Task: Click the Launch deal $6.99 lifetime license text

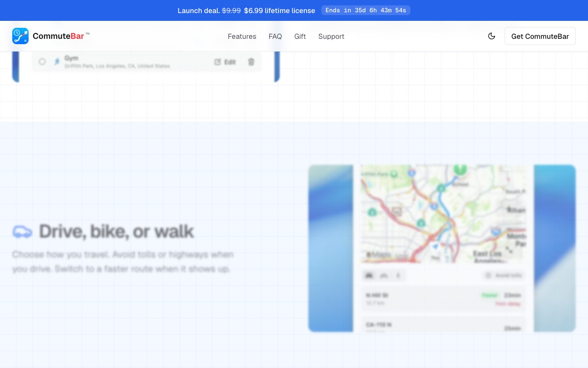Action: 246,10
